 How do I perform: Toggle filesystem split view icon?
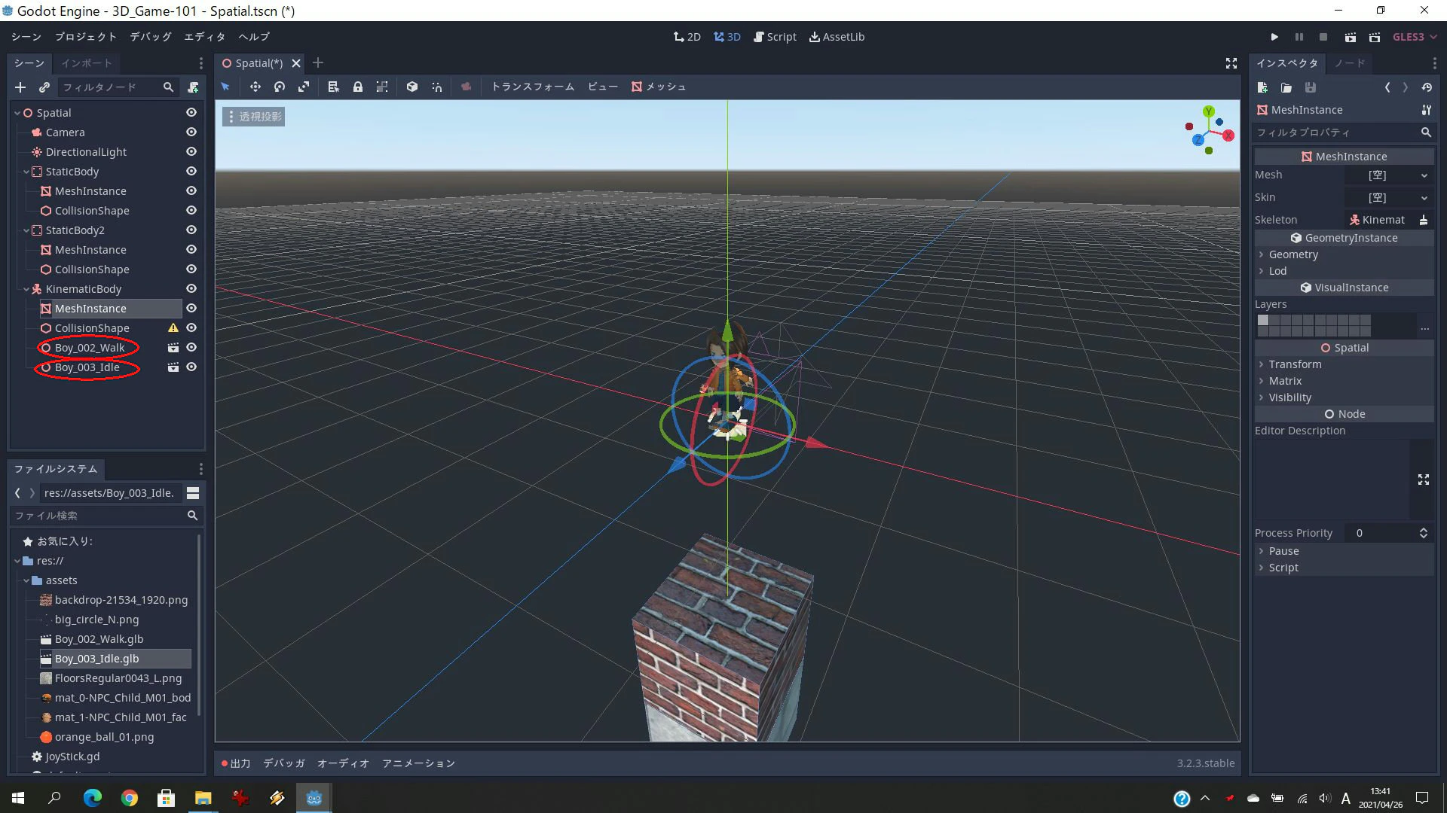[193, 493]
